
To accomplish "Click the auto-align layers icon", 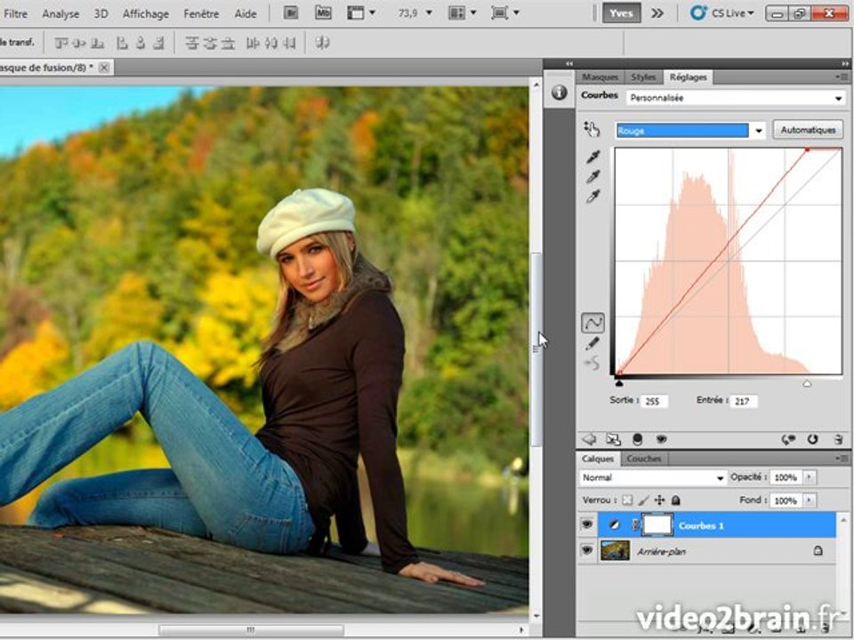I will 322,43.
